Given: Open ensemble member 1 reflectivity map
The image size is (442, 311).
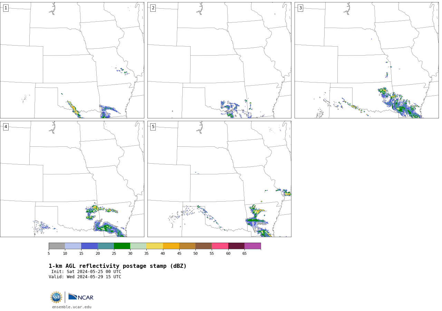Looking at the screenshot, I should point(72,60).
